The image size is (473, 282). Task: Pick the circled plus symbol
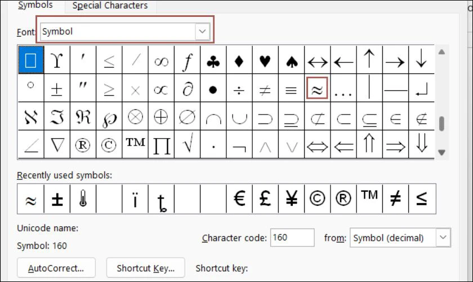click(162, 116)
